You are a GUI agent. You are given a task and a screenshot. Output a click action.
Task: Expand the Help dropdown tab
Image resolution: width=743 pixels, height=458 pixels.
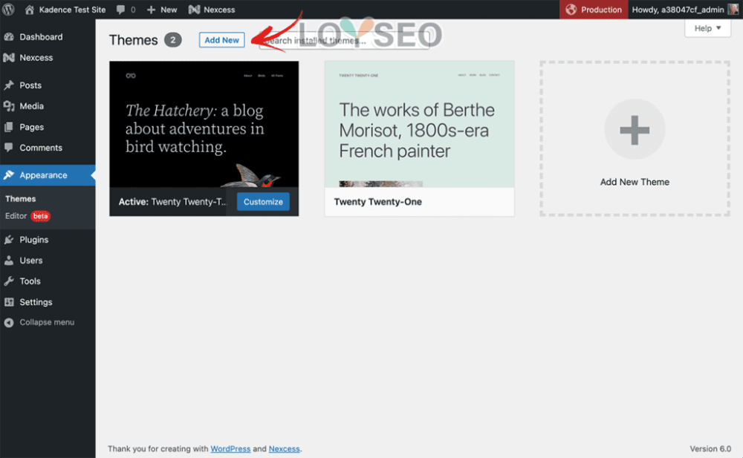click(x=707, y=28)
